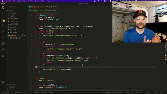Open the Selection menu

pyautogui.click(x=19, y=1)
